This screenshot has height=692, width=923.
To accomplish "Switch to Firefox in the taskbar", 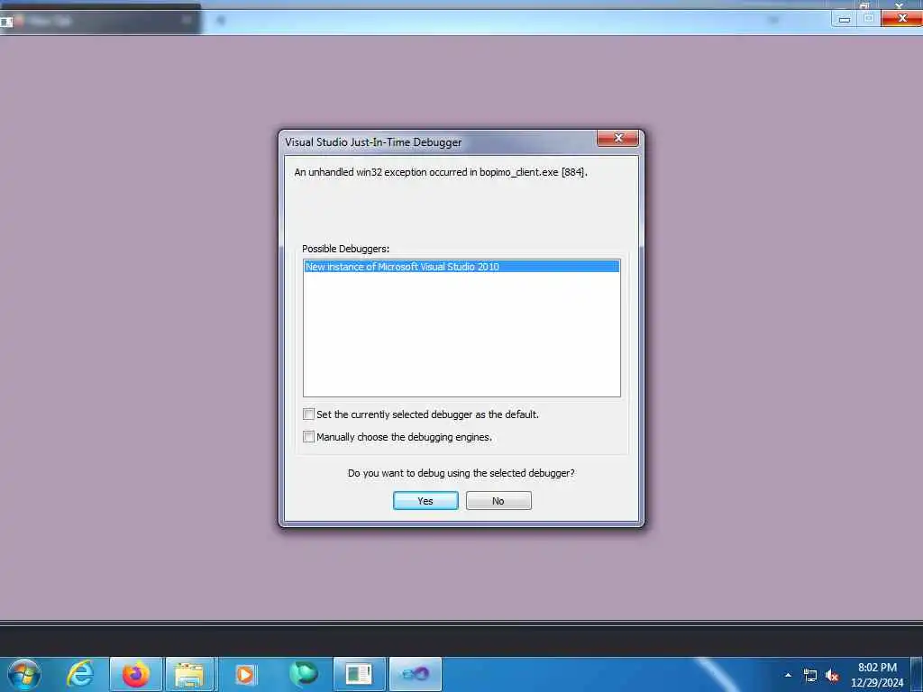I will coord(135,674).
